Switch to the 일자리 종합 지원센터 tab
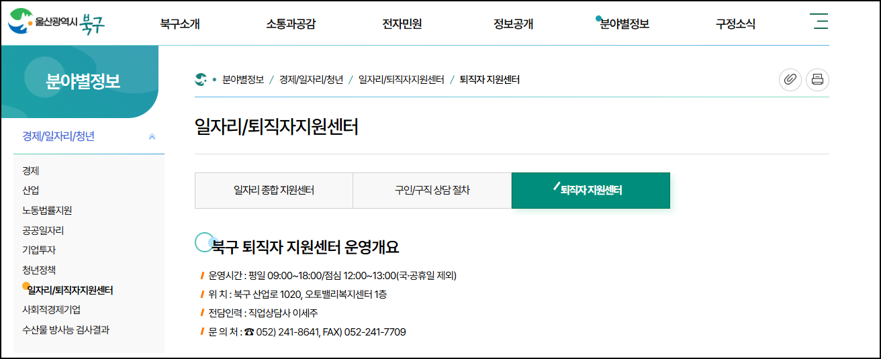Viewport: 881px width, 359px height. pos(274,191)
